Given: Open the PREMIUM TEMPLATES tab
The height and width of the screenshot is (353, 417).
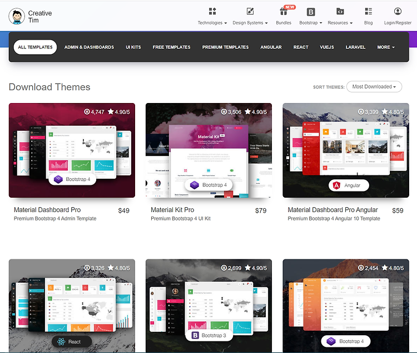Looking at the screenshot, I should pyautogui.click(x=225, y=47).
